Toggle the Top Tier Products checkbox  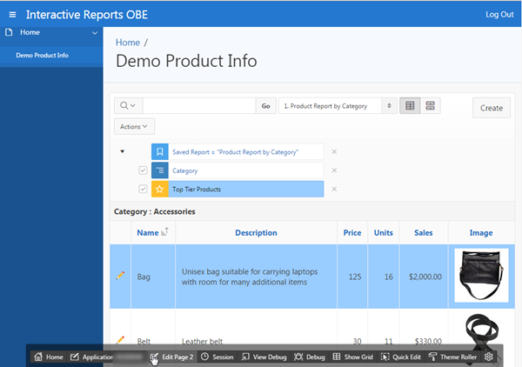(143, 189)
